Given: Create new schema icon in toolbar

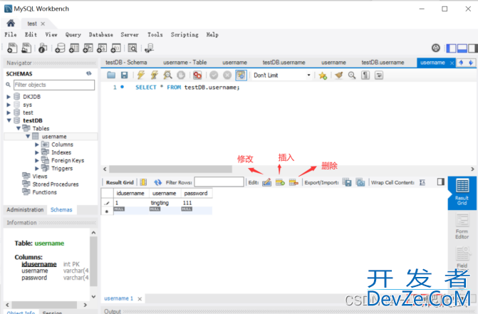Looking at the screenshot, I should pyautogui.click(x=60, y=48).
